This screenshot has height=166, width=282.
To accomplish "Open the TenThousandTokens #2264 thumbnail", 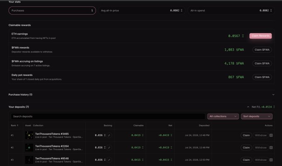I will [x=29, y=147].
